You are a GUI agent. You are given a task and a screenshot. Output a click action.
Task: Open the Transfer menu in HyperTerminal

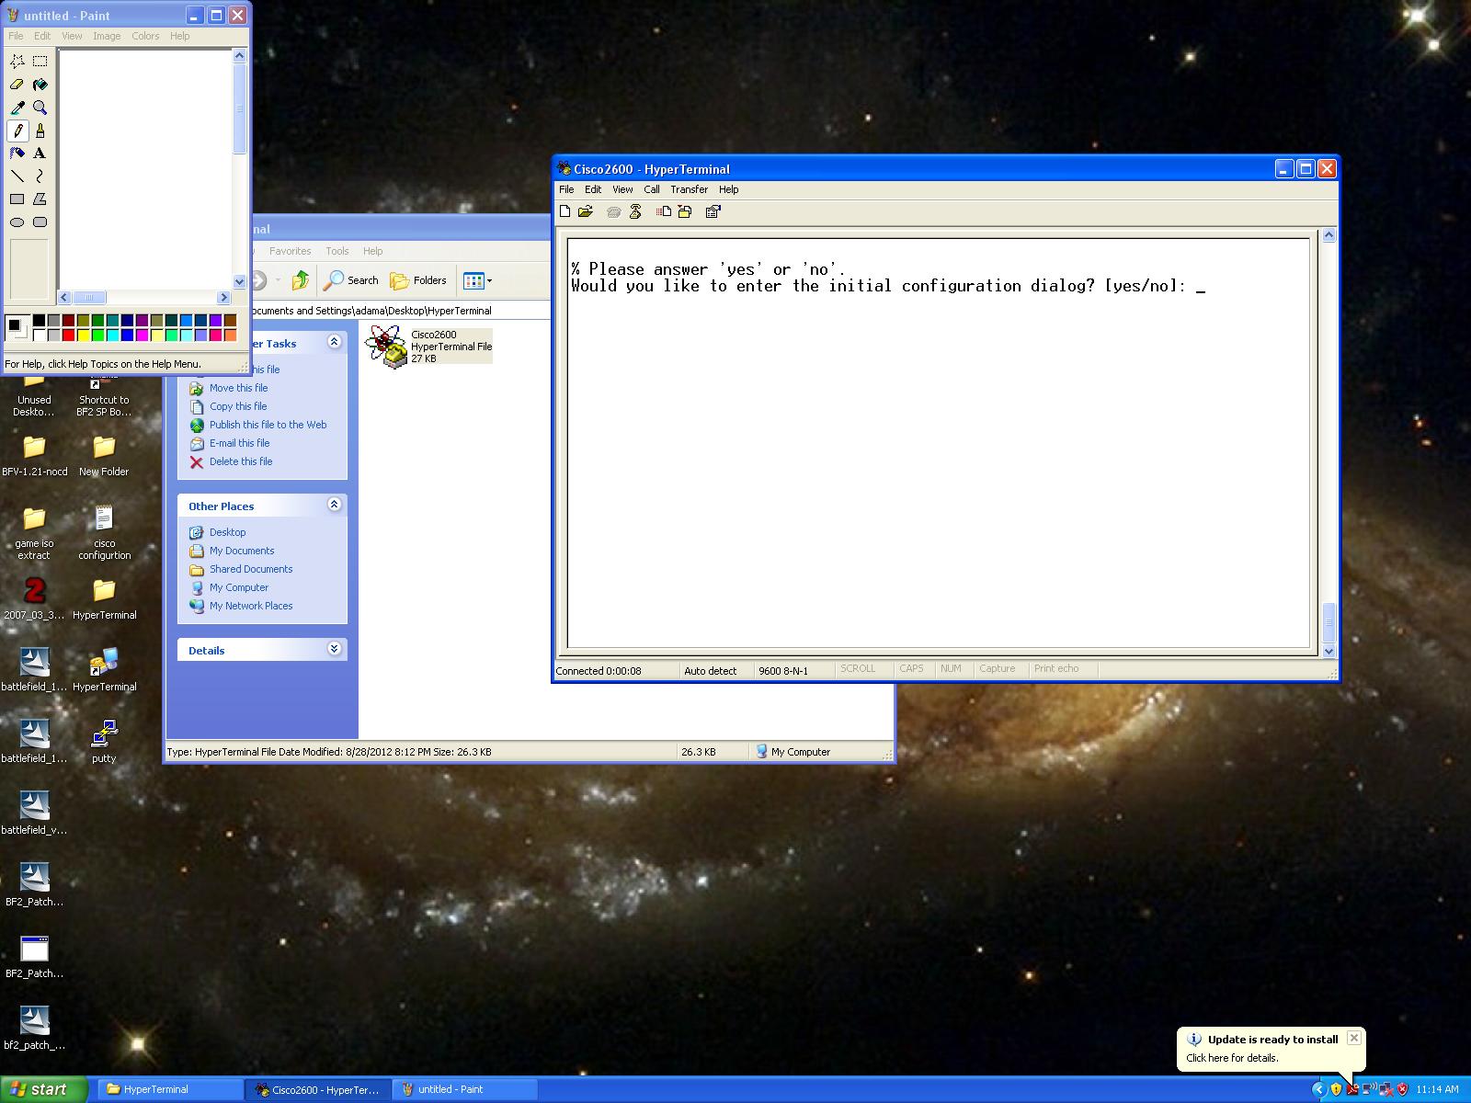(689, 189)
